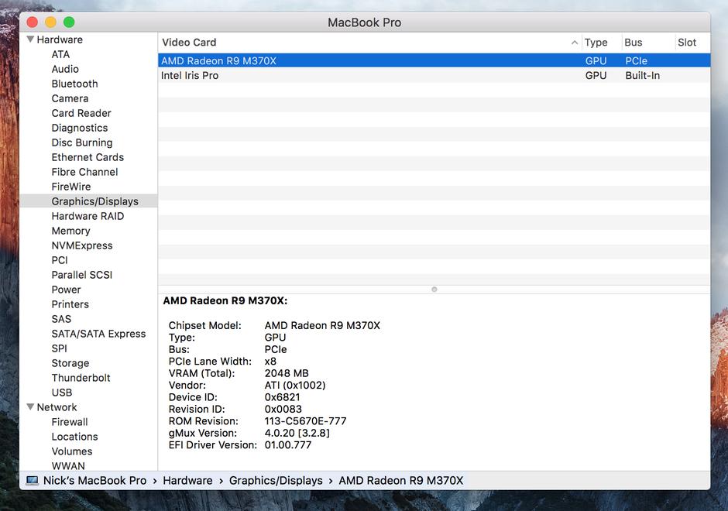Zoom the window with green button
The height and width of the screenshot is (511, 728).
pos(69,22)
